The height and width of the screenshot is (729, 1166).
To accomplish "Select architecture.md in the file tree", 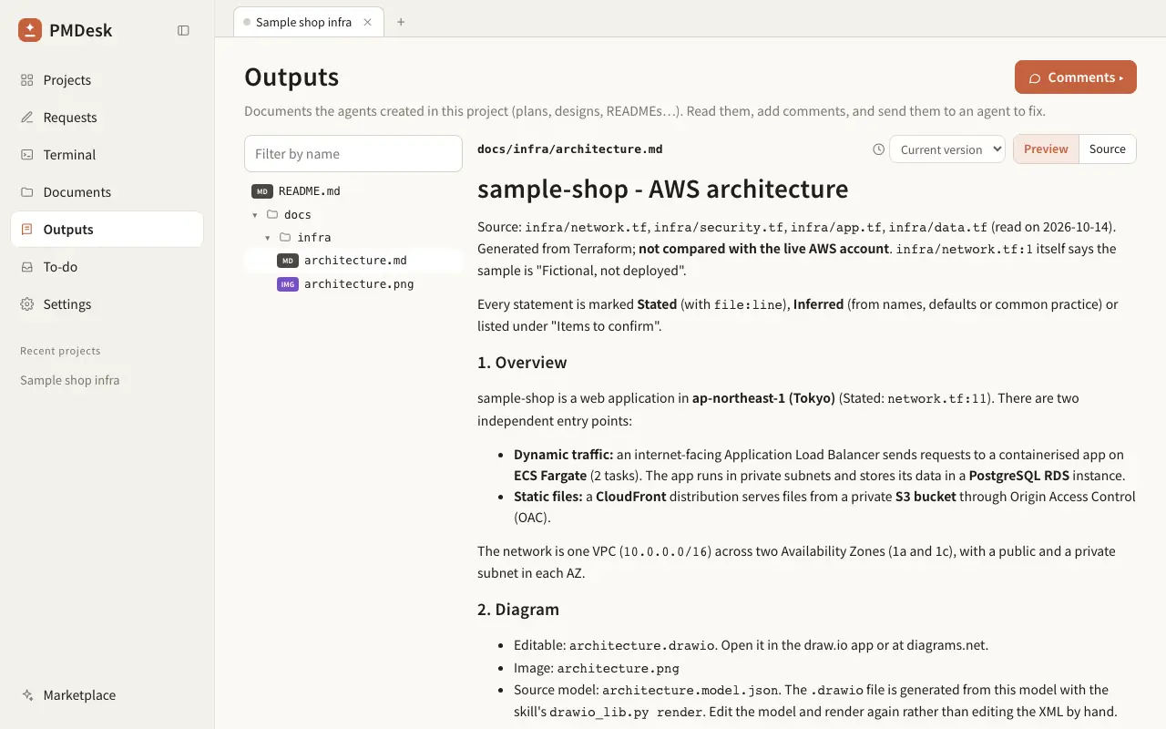I will click(353, 261).
